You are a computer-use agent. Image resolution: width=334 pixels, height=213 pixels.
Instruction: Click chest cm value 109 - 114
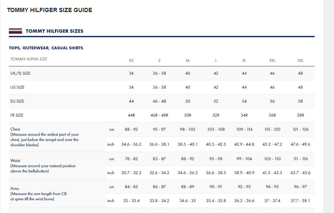tap(244, 129)
